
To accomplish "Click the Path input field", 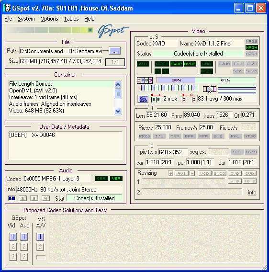I will point(61,51).
